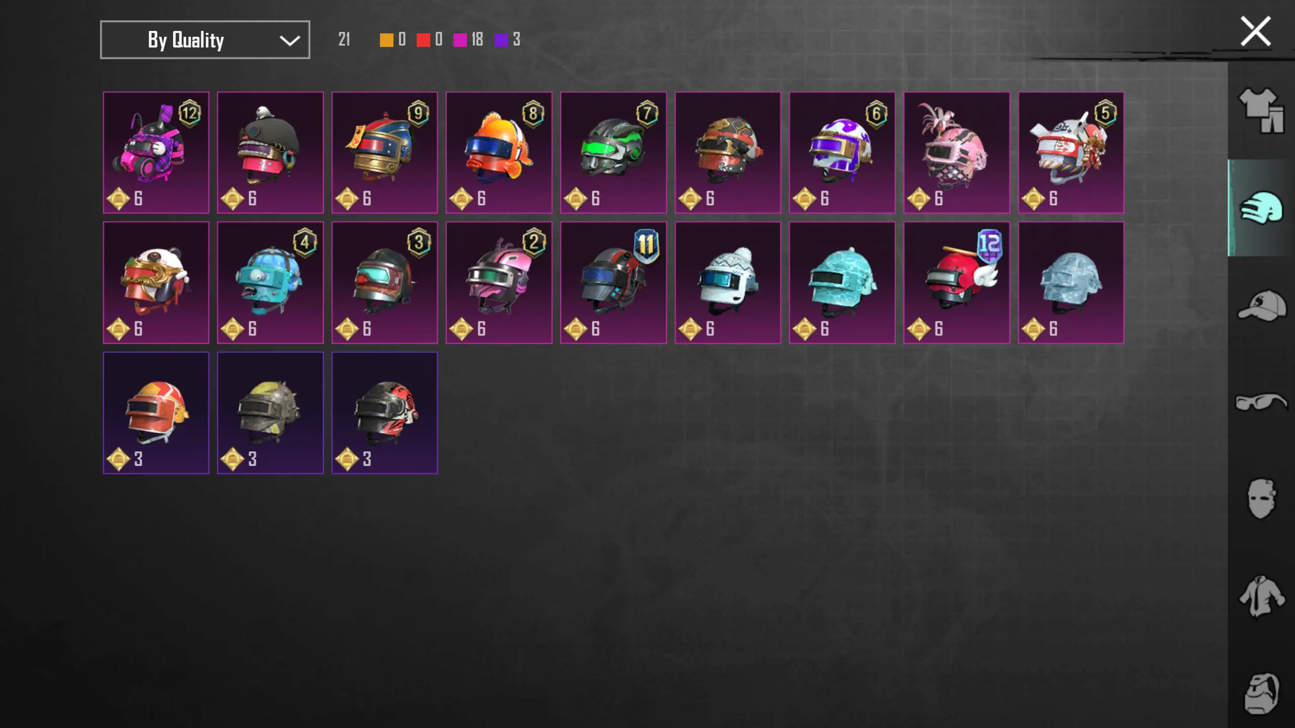Click the dropdown chevron arrow beside By Quality

click(x=289, y=40)
